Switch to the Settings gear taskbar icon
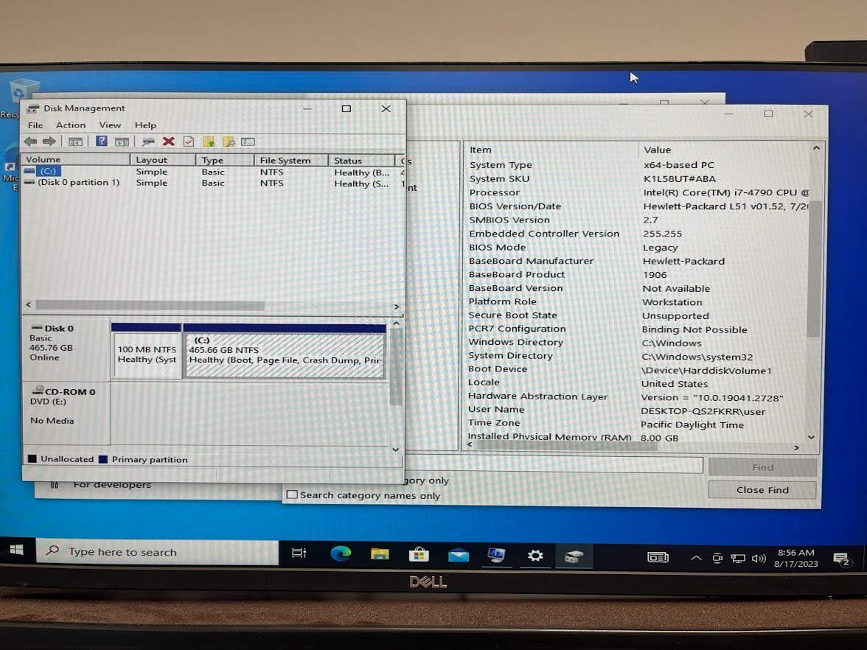Screen dimensions: 867x650 click(x=535, y=556)
